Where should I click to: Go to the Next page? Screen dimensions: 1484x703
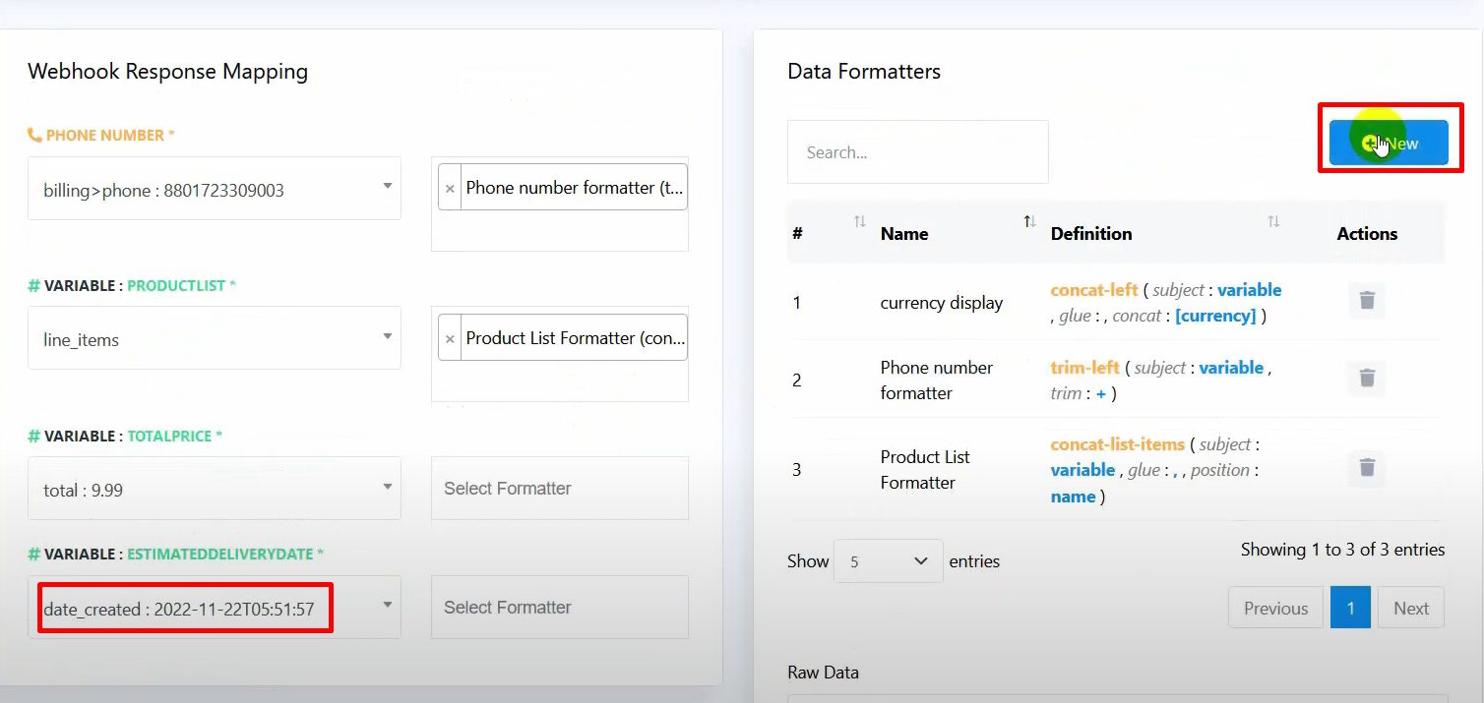click(x=1410, y=608)
